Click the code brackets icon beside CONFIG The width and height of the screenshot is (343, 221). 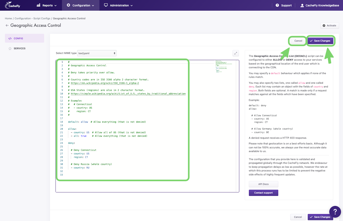[x=10, y=38]
